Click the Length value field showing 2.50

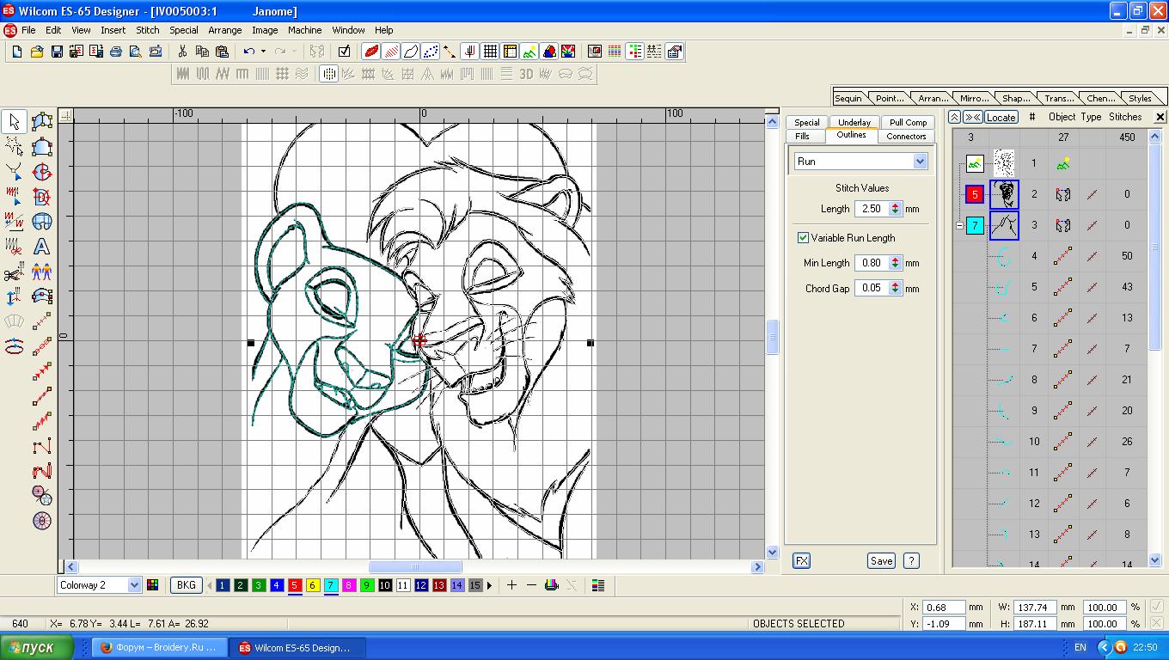point(872,209)
